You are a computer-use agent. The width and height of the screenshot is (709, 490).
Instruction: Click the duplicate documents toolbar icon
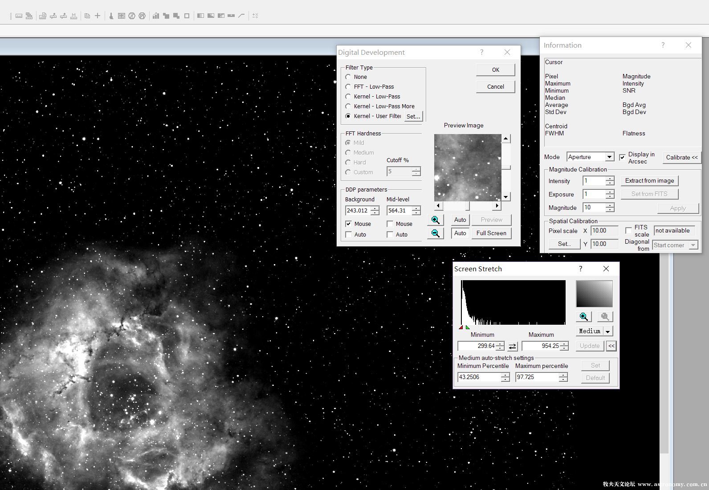click(87, 16)
